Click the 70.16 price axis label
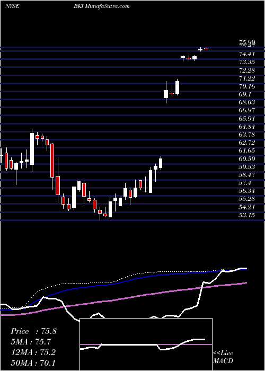 [x=247, y=86]
